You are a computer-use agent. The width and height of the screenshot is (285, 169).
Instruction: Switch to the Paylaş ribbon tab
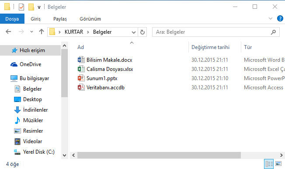tap(60, 19)
